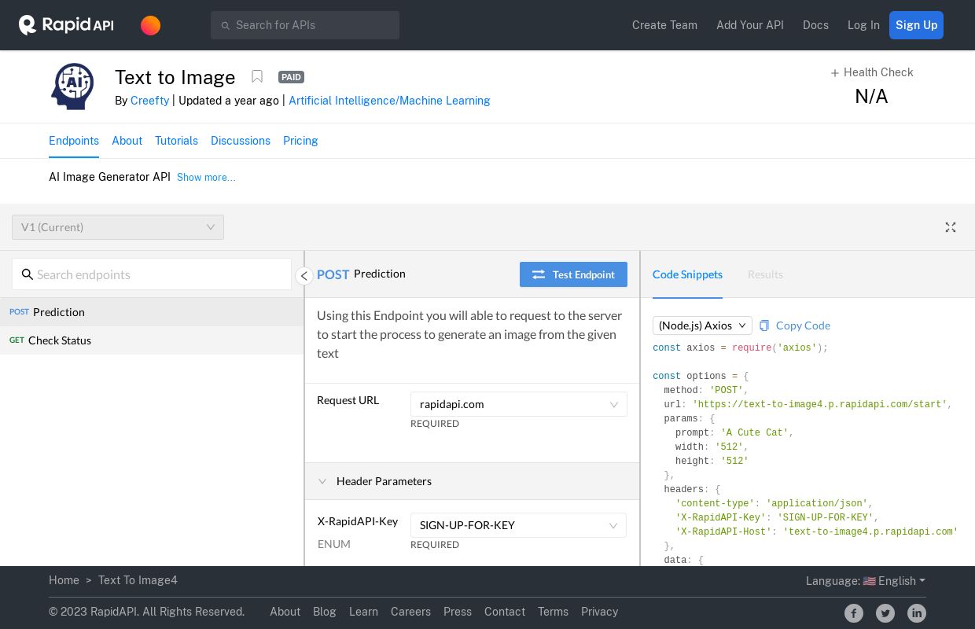Click the Log In link
Screen dimensions: 975x629
click(863, 25)
